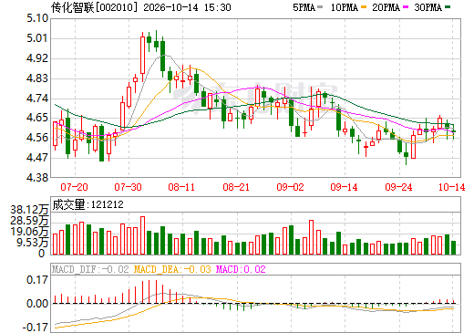Select the 09-14 date label
This screenshot has width=474, height=333.
[345, 187]
